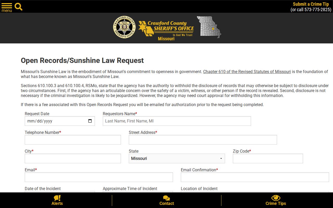Click the search magnifier icon
Screen dimensions: 333x208
pos(18,7)
